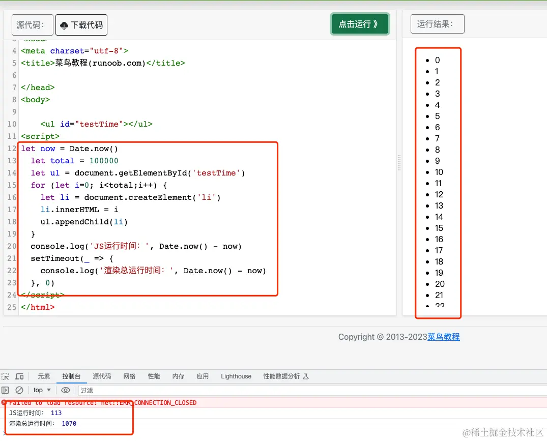Viewport: 547px width, 441px height.
Task: Switch to the 元素 tab
Action: 44,376
